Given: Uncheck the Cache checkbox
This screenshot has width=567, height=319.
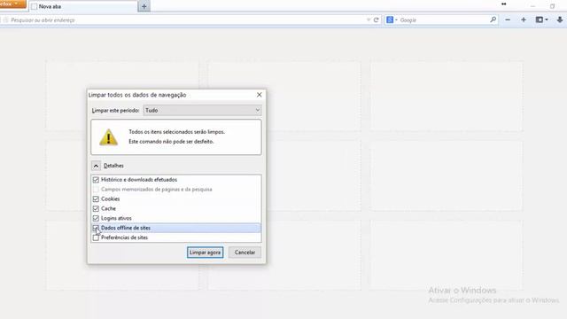Looking at the screenshot, I should (96, 209).
